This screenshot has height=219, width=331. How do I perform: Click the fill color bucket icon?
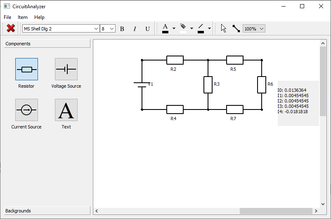pyautogui.click(x=183, y=28)
